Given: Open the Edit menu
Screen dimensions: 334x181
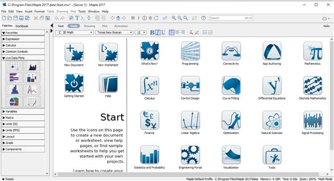Looking at the screenshot, I should [x=11, y=11].
